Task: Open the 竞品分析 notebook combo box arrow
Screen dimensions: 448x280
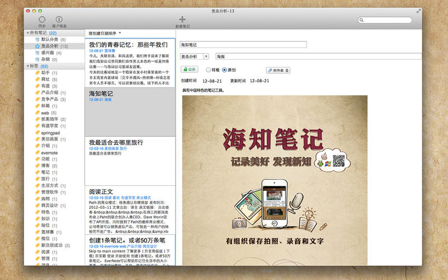Action: (x=206, y=57)
